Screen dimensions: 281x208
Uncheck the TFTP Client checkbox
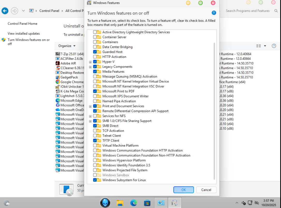pyautogui.click(x=95, y=141)
